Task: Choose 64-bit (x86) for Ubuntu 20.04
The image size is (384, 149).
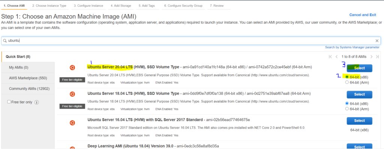Action: pyautogui.click(x=347, y=77)
